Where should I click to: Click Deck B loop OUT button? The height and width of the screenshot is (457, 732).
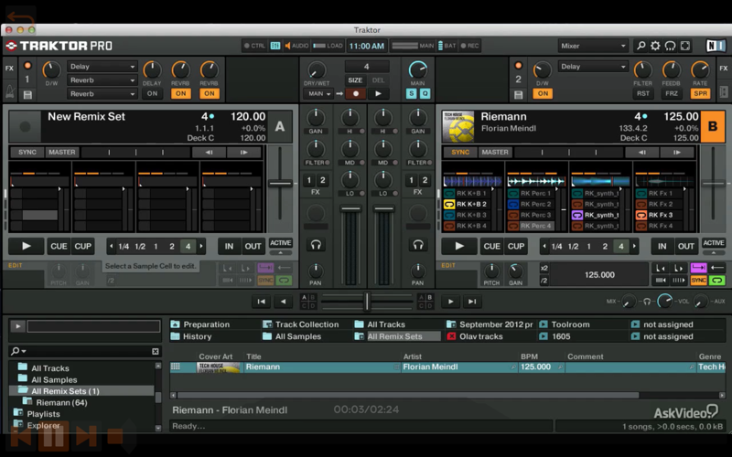685,246
